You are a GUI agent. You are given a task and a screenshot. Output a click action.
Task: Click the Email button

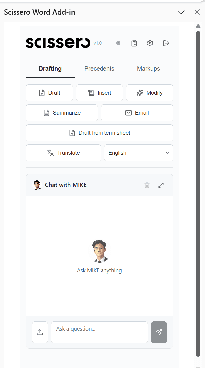[x=137, y=113]
